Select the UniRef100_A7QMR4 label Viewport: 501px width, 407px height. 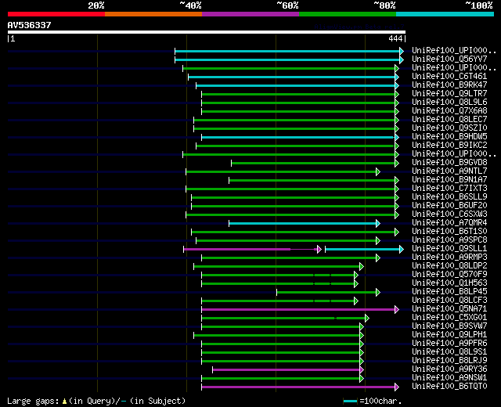449,223
